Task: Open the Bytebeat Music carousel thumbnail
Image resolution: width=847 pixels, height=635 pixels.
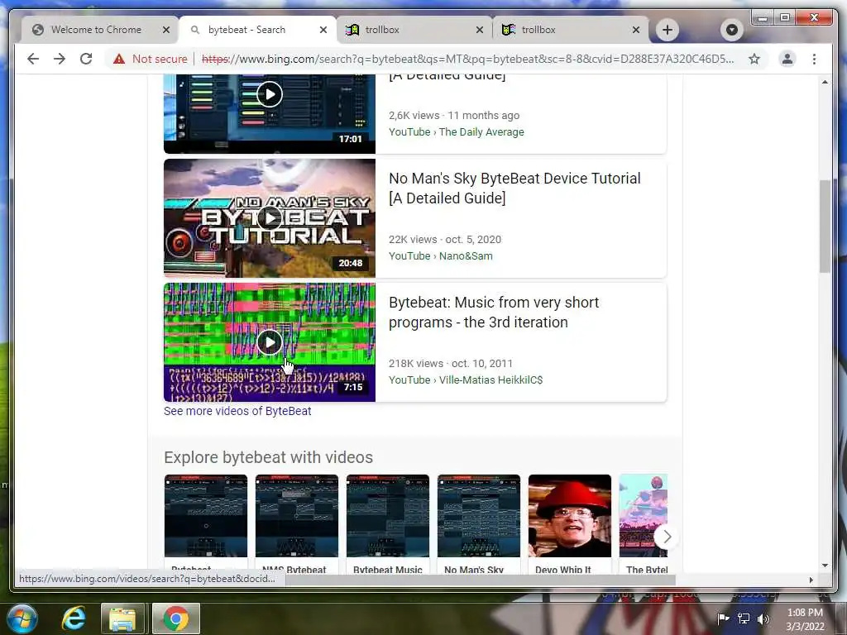Action: coord(388,516)
